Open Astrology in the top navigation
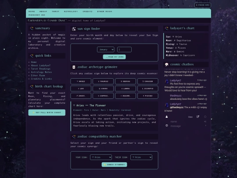 71,11
